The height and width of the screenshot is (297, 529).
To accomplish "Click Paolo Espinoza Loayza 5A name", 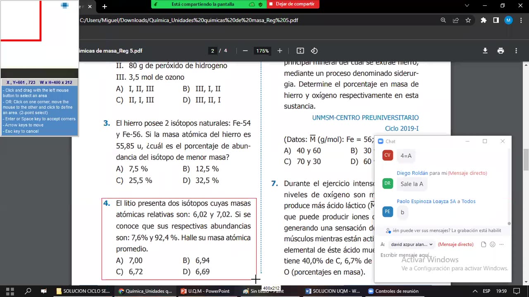I will 426,201.
